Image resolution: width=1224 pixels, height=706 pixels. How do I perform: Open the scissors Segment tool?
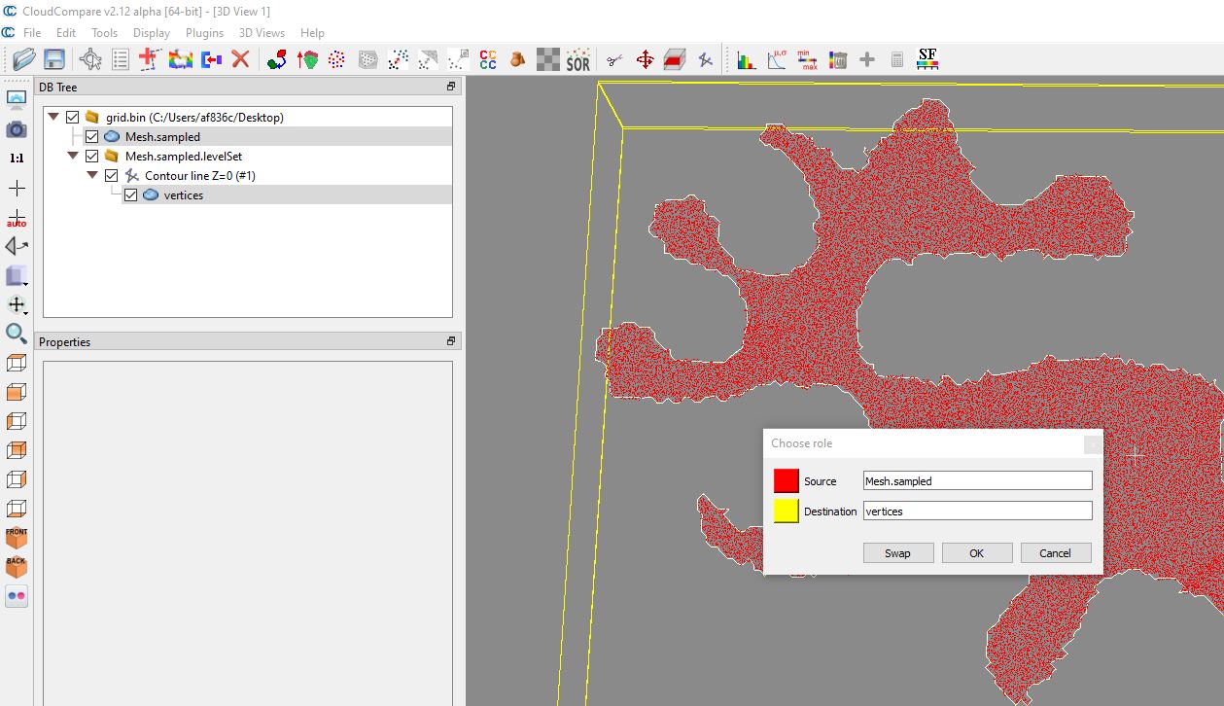613,60
